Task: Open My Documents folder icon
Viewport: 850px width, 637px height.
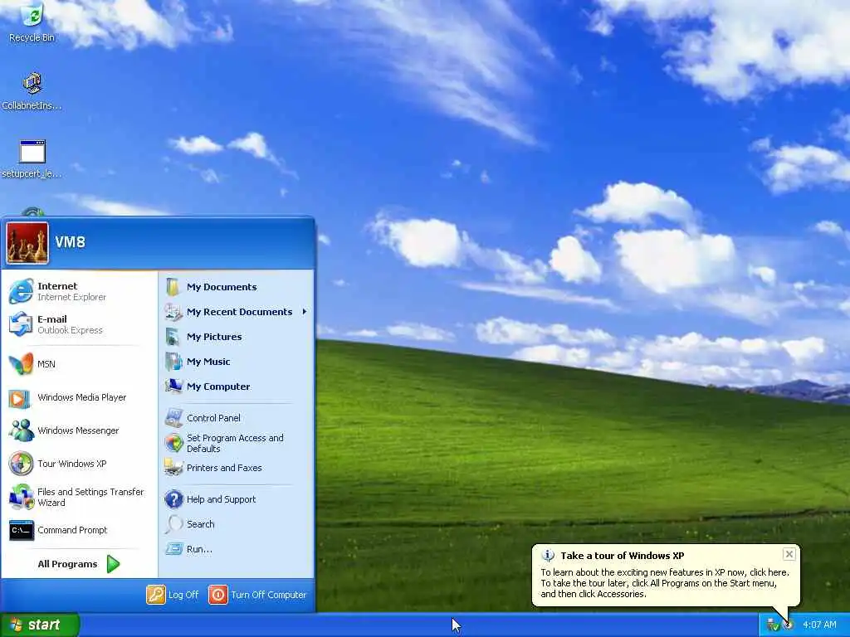Action: pos(173,286)
